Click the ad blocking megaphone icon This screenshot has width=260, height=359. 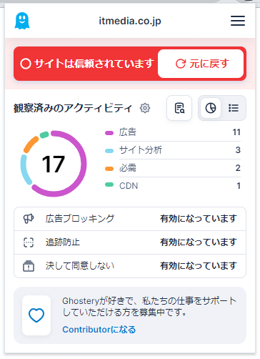click(x=29, y=219)
